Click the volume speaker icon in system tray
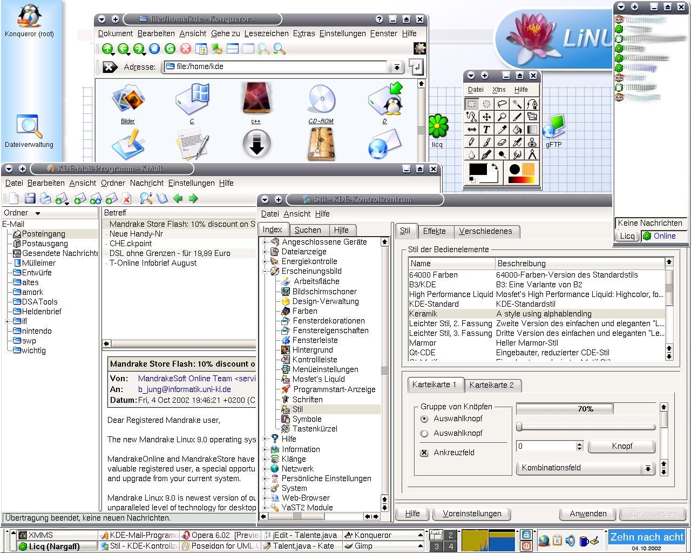 click(571, 541)
